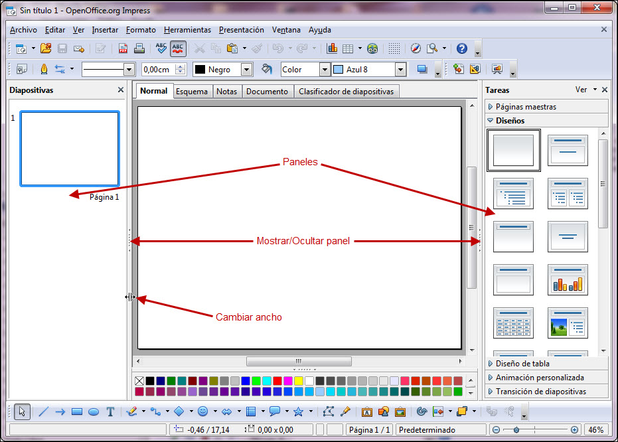Click the zoom out minus button

click(x=497, y=430)
